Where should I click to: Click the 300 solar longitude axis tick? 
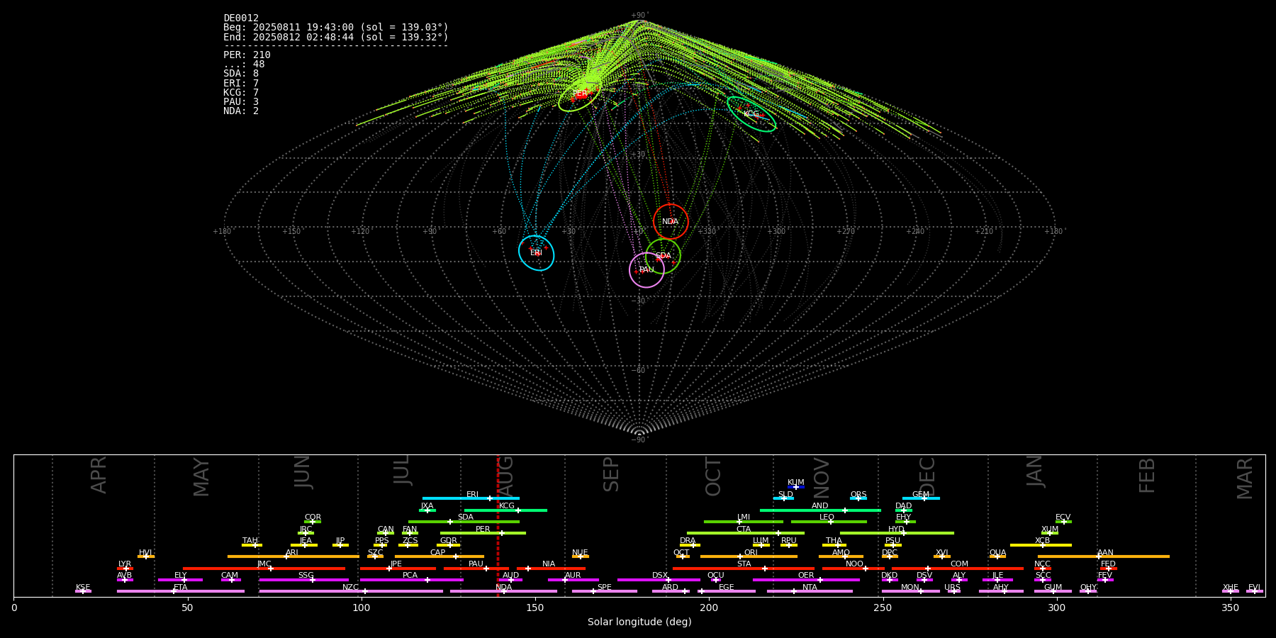1056,608
